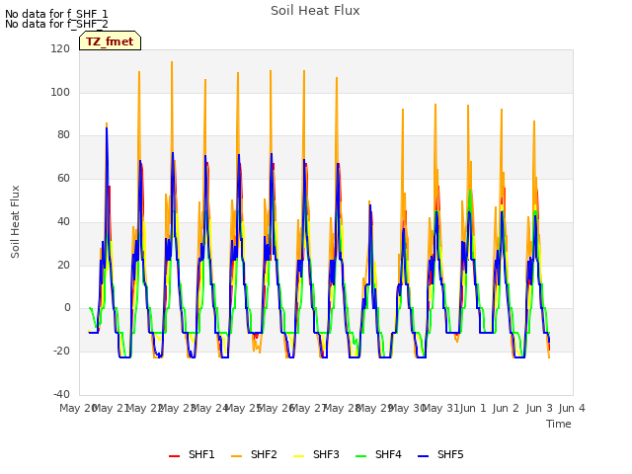Click the -40 y-axis tick label

[61, 394]
